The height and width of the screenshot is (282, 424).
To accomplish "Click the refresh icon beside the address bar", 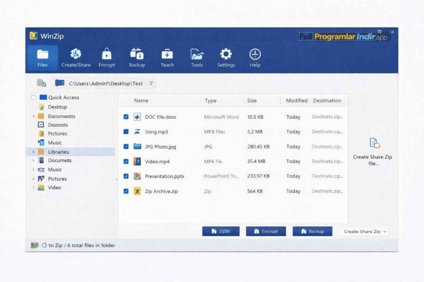I will click(41, 83).
